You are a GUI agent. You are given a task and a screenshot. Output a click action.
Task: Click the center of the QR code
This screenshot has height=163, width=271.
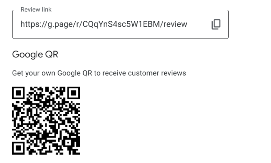coord(46,120)
